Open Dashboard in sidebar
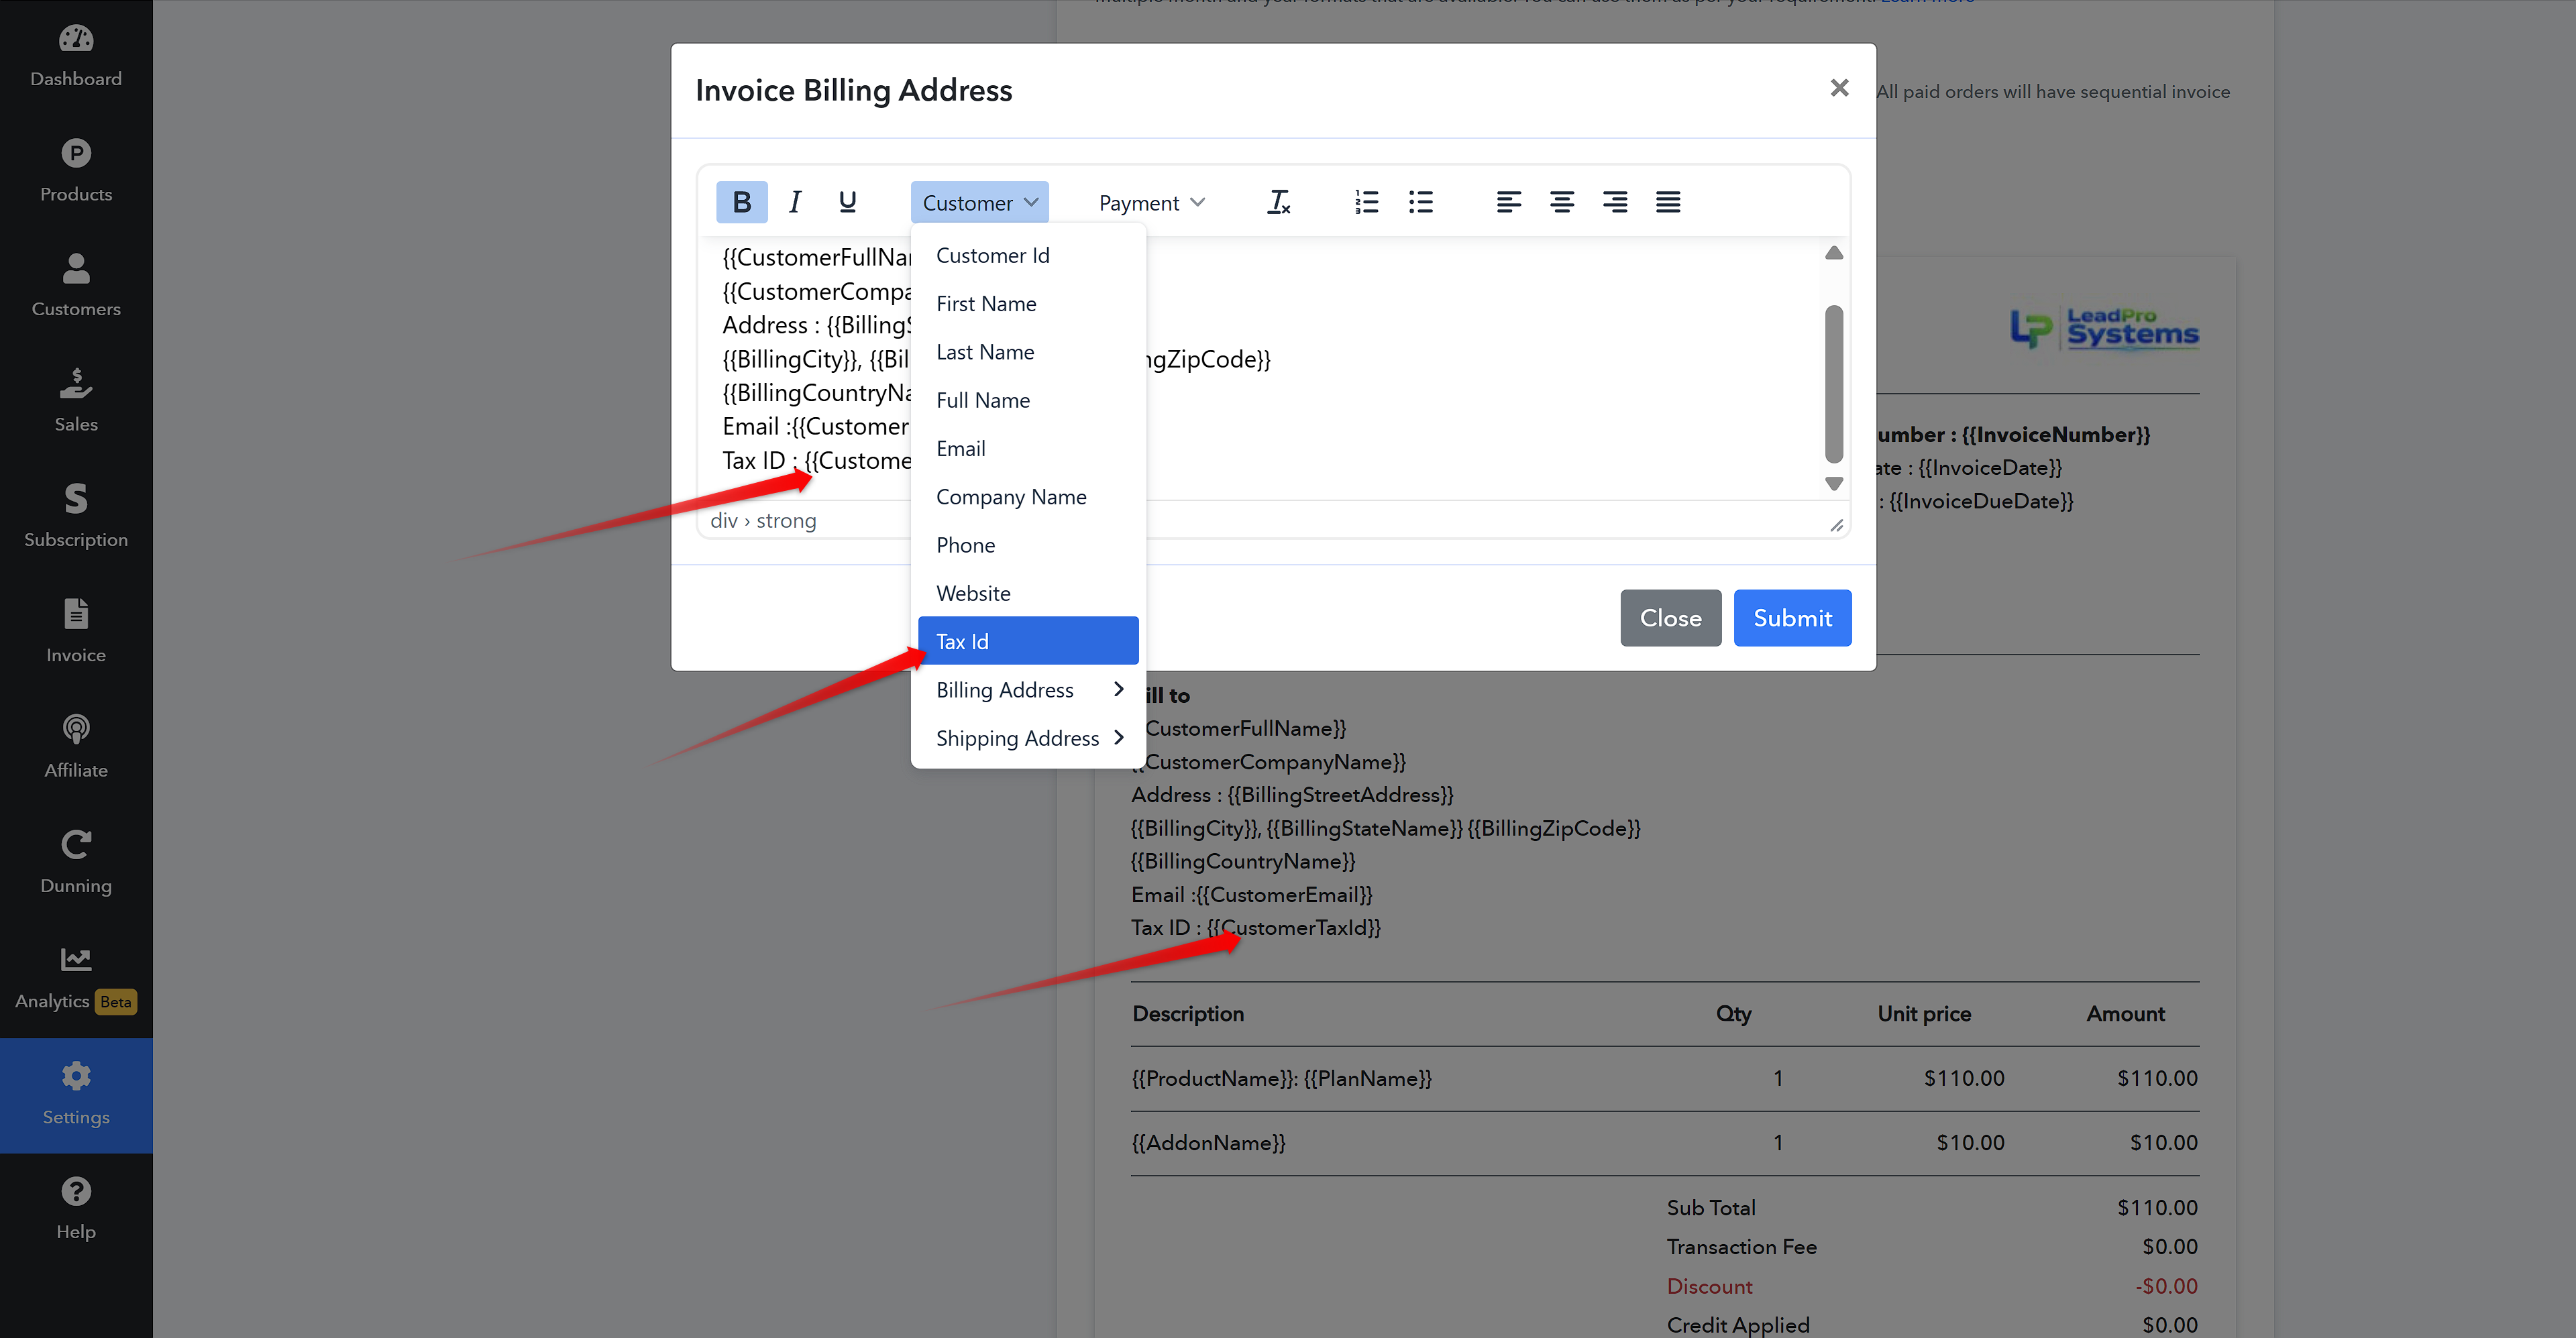This screenshot has width=2576, height=1338. pos(76,56)
